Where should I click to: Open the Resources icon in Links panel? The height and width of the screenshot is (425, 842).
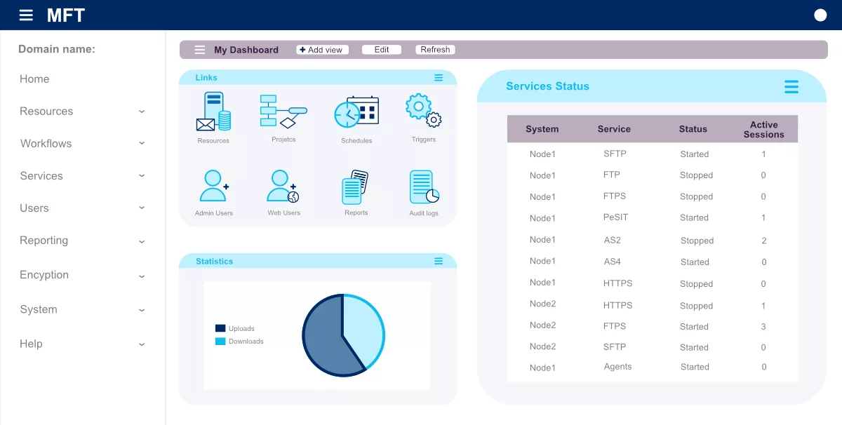(x=213, y=114)
